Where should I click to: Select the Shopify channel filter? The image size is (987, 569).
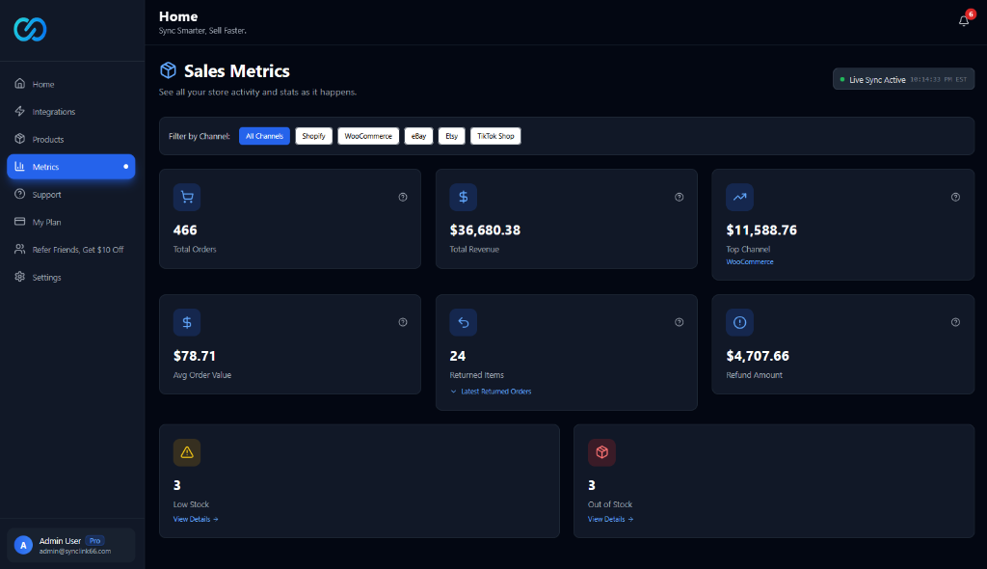[x=313, y=136]
